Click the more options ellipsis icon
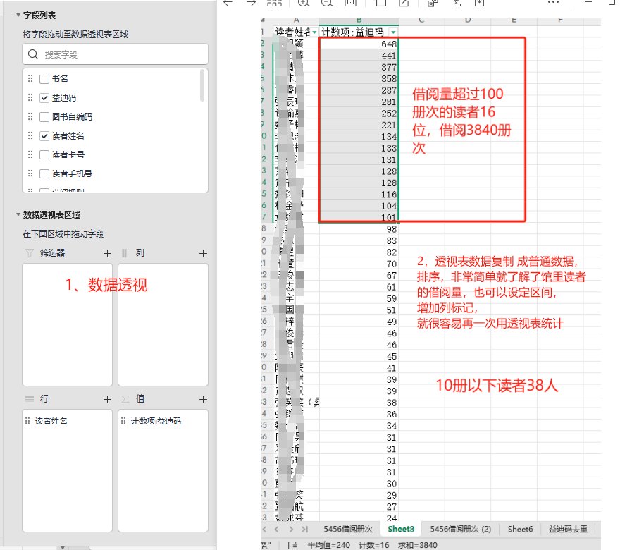This screenshot has width=632, height=550. [553, 3]
